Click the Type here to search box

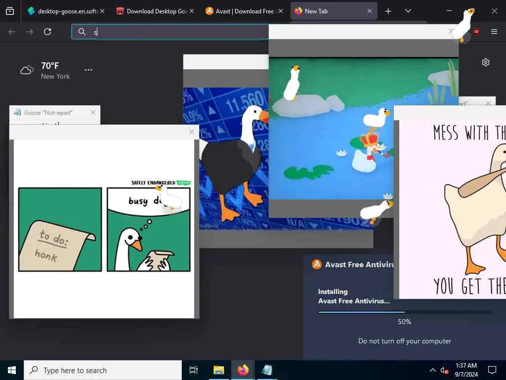tap(103, 370)
